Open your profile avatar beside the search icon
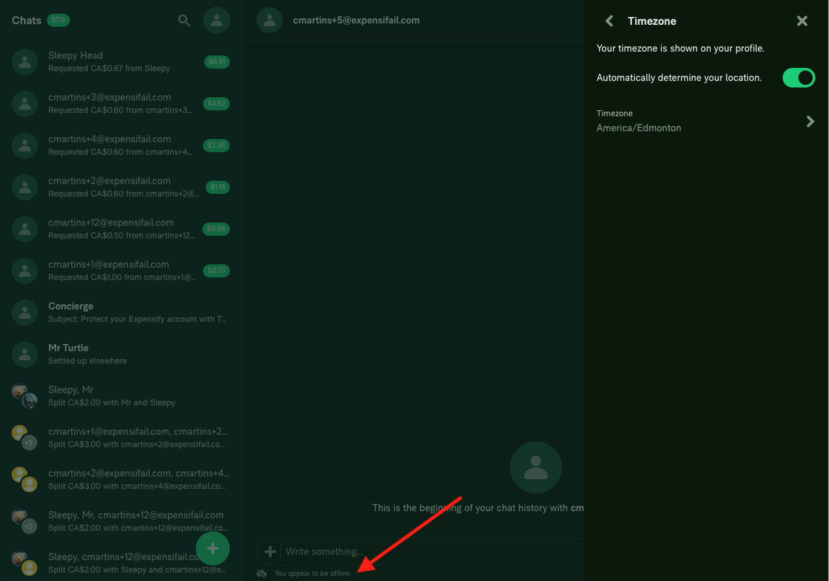 216,20
